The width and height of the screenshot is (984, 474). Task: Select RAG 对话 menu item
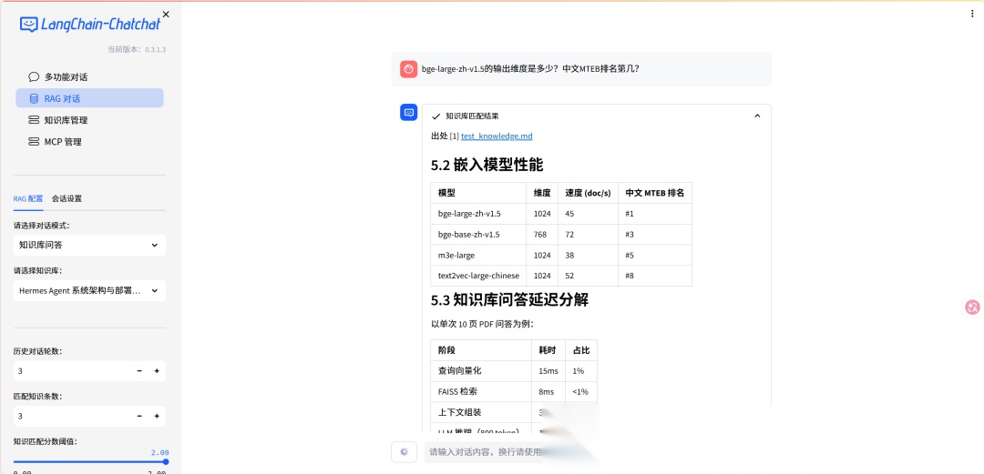click(x=89, y=98)
